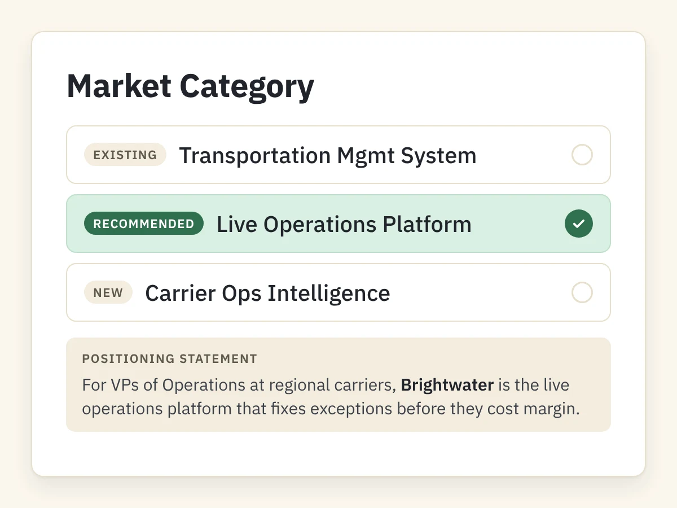Click the Market Category heading

(x=191, y=86)
